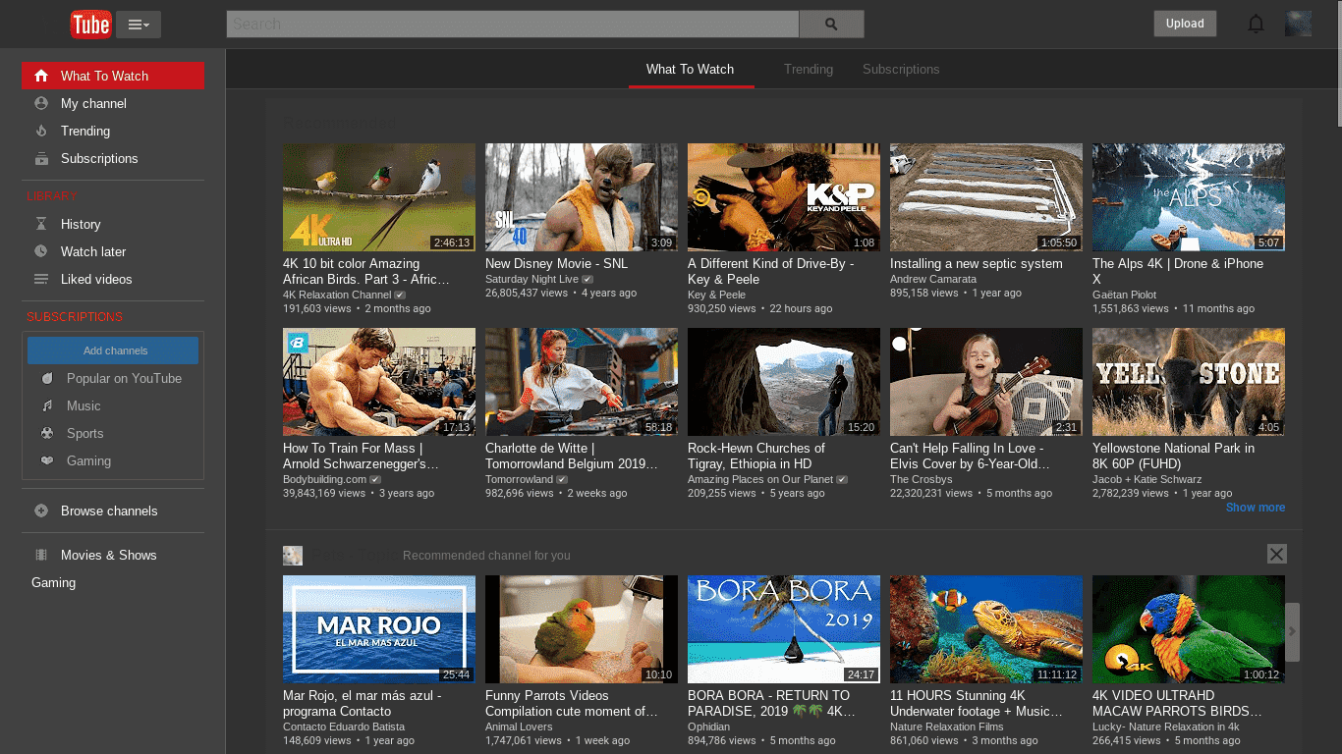Screen dimensions: 1342x754
Task: Focus the Search input field
Action: click(x=513, y=25)
